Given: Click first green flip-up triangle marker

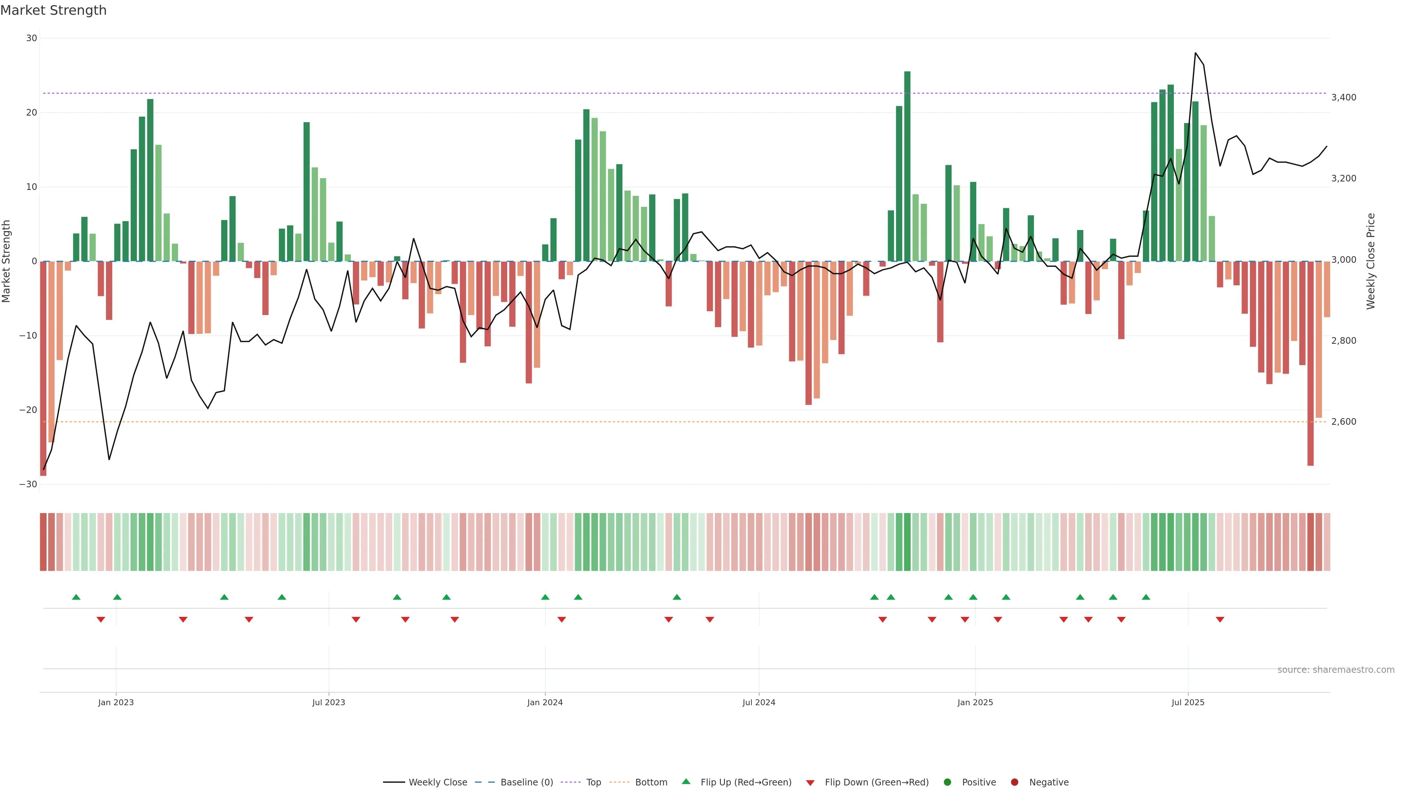Looking at the screenshot, I should click(76, 597).
